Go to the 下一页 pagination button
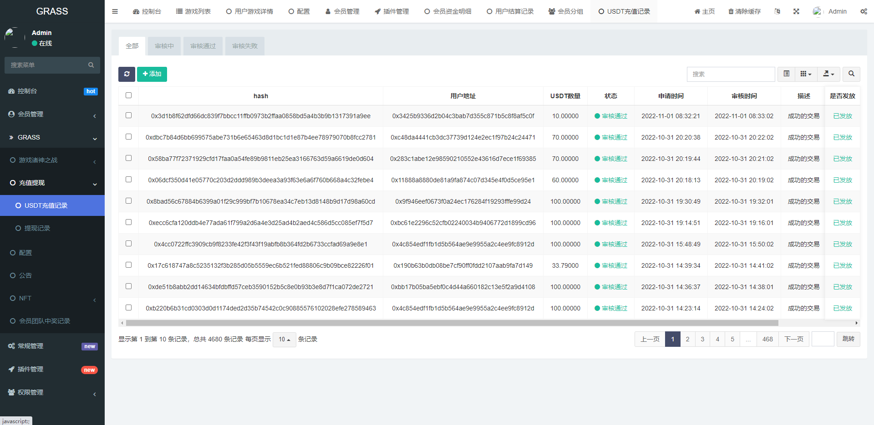This screenshot has width=874, height=425. pos(793,339)
